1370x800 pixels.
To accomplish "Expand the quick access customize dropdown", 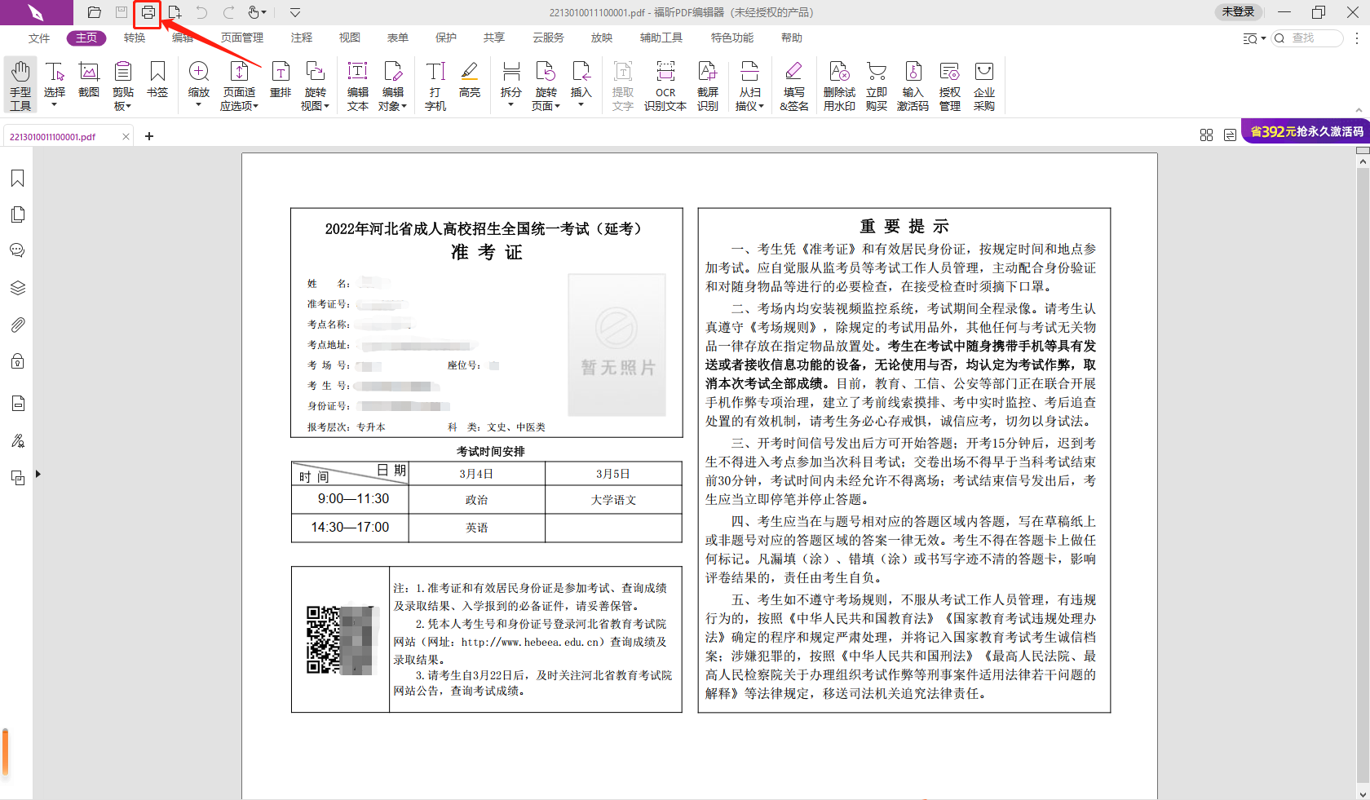I will coord(295,12).
